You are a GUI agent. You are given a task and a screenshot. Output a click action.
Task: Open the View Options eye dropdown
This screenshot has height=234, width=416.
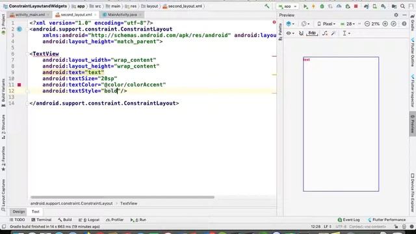pyautogui.click(x=291, y=33)
